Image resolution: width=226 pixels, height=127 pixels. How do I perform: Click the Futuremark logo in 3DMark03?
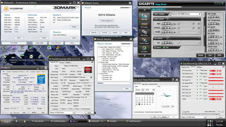14,9
